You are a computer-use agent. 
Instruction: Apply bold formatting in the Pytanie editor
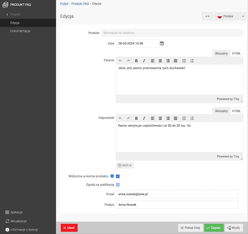(136, 60)
